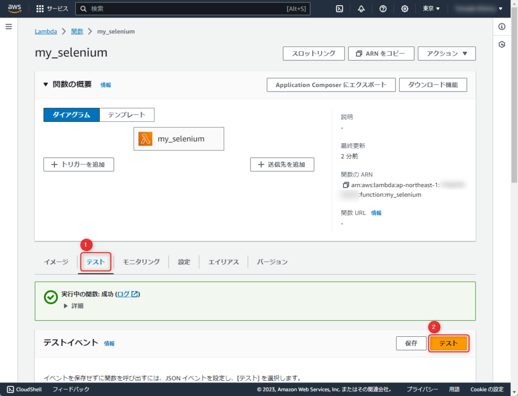
Task: Open info link beside Function URL
Action: (376, 213)
